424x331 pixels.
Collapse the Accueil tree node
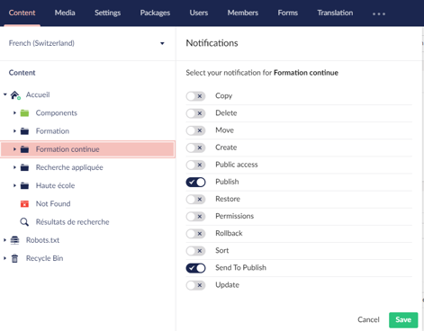click(5, 94)
